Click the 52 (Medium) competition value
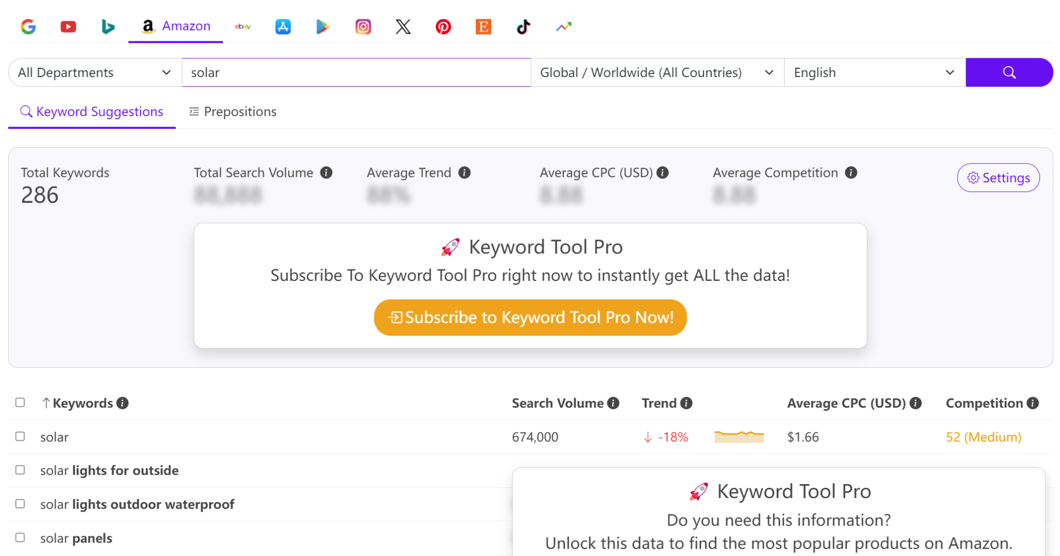 point(983,437)
